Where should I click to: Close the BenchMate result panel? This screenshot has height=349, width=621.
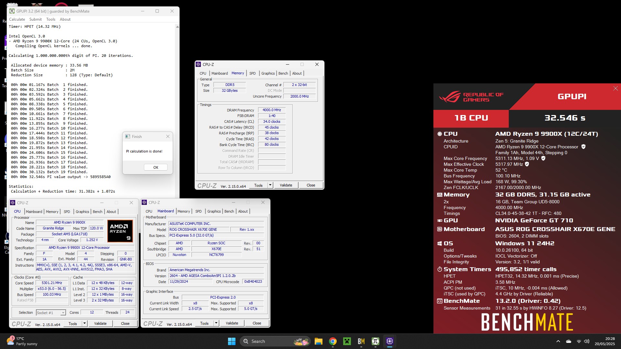616,89
